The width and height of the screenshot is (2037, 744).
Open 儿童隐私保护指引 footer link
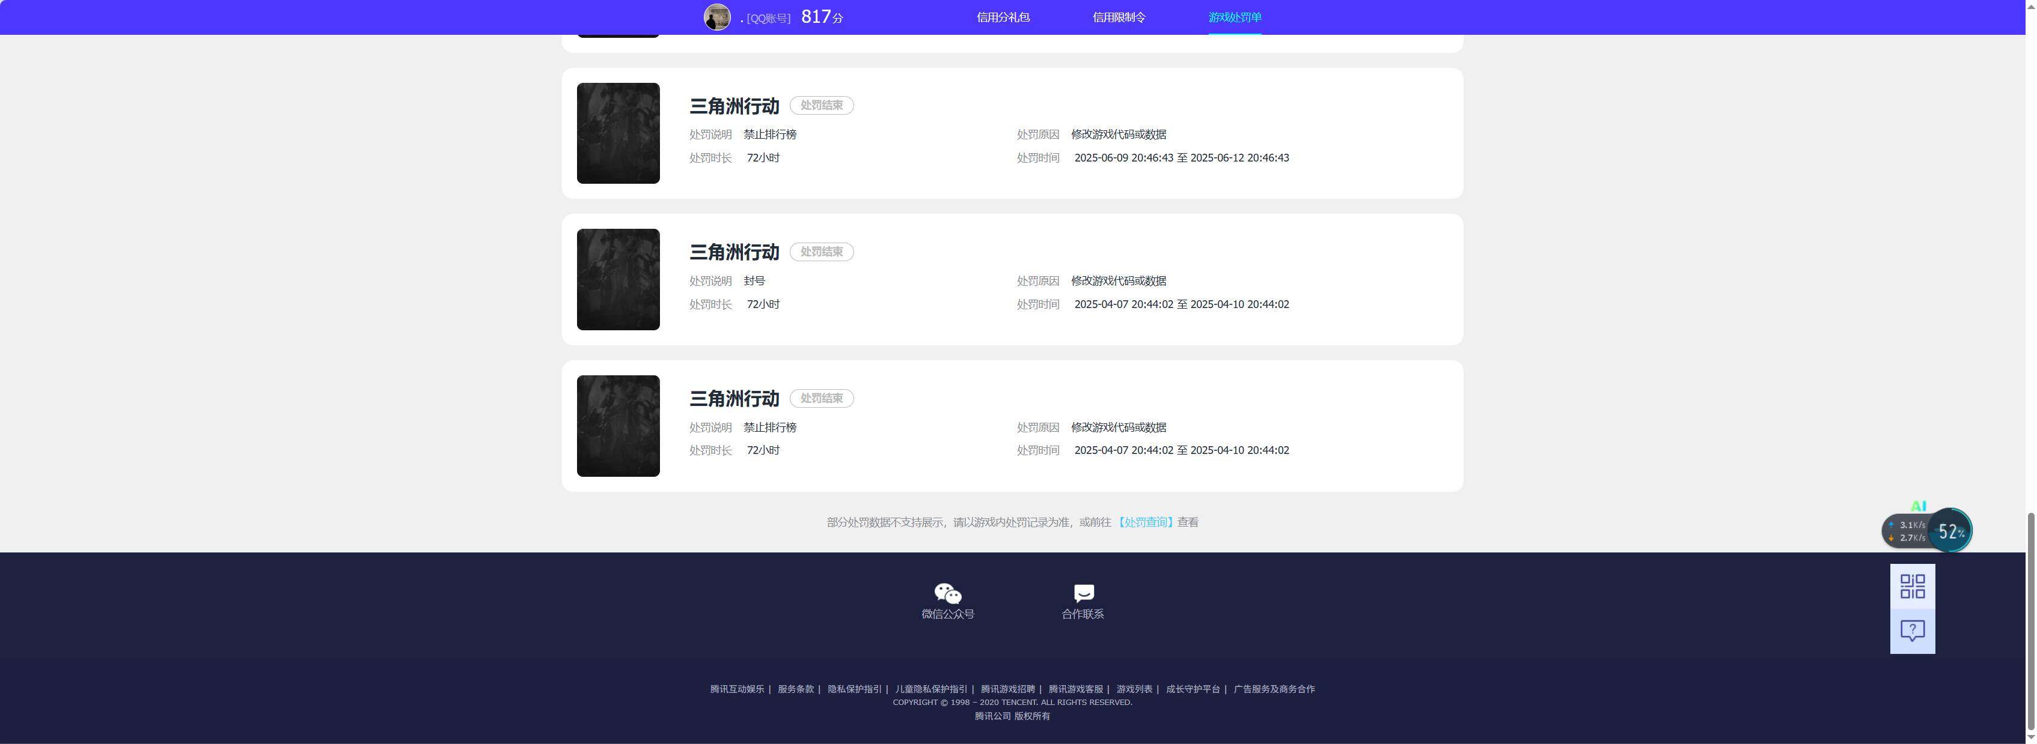pos(930,689)
